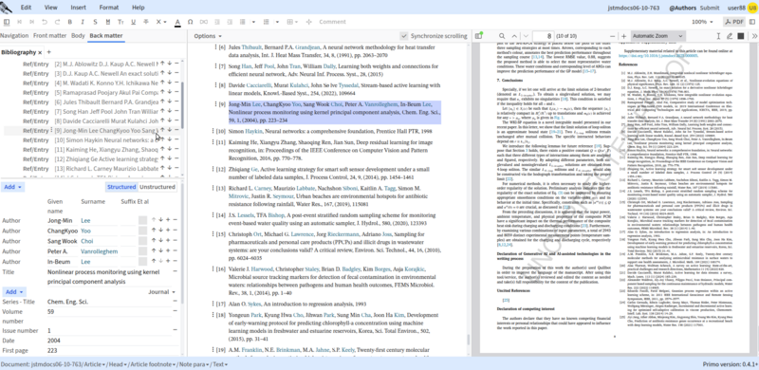Select the text cursor tool in PDF viewer

coord(718,36)
